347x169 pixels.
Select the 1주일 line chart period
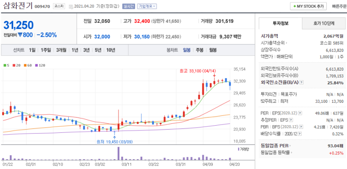[x=46, y=50]
